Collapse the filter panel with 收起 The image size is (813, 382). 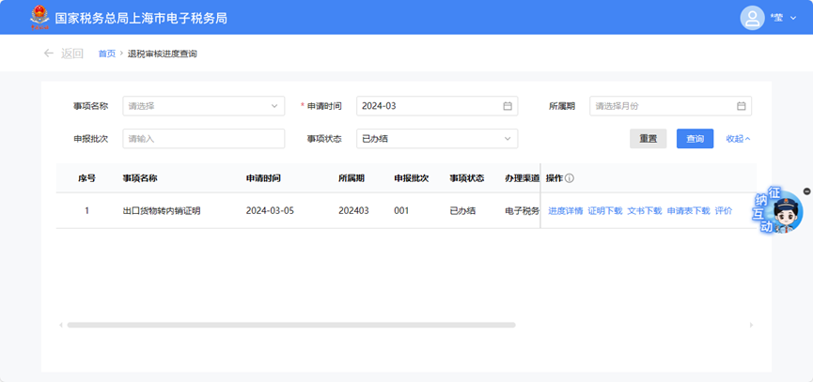pos(738,139)
